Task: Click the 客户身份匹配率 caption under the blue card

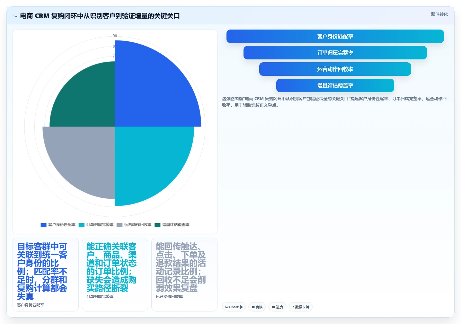Action: (31, 305)
